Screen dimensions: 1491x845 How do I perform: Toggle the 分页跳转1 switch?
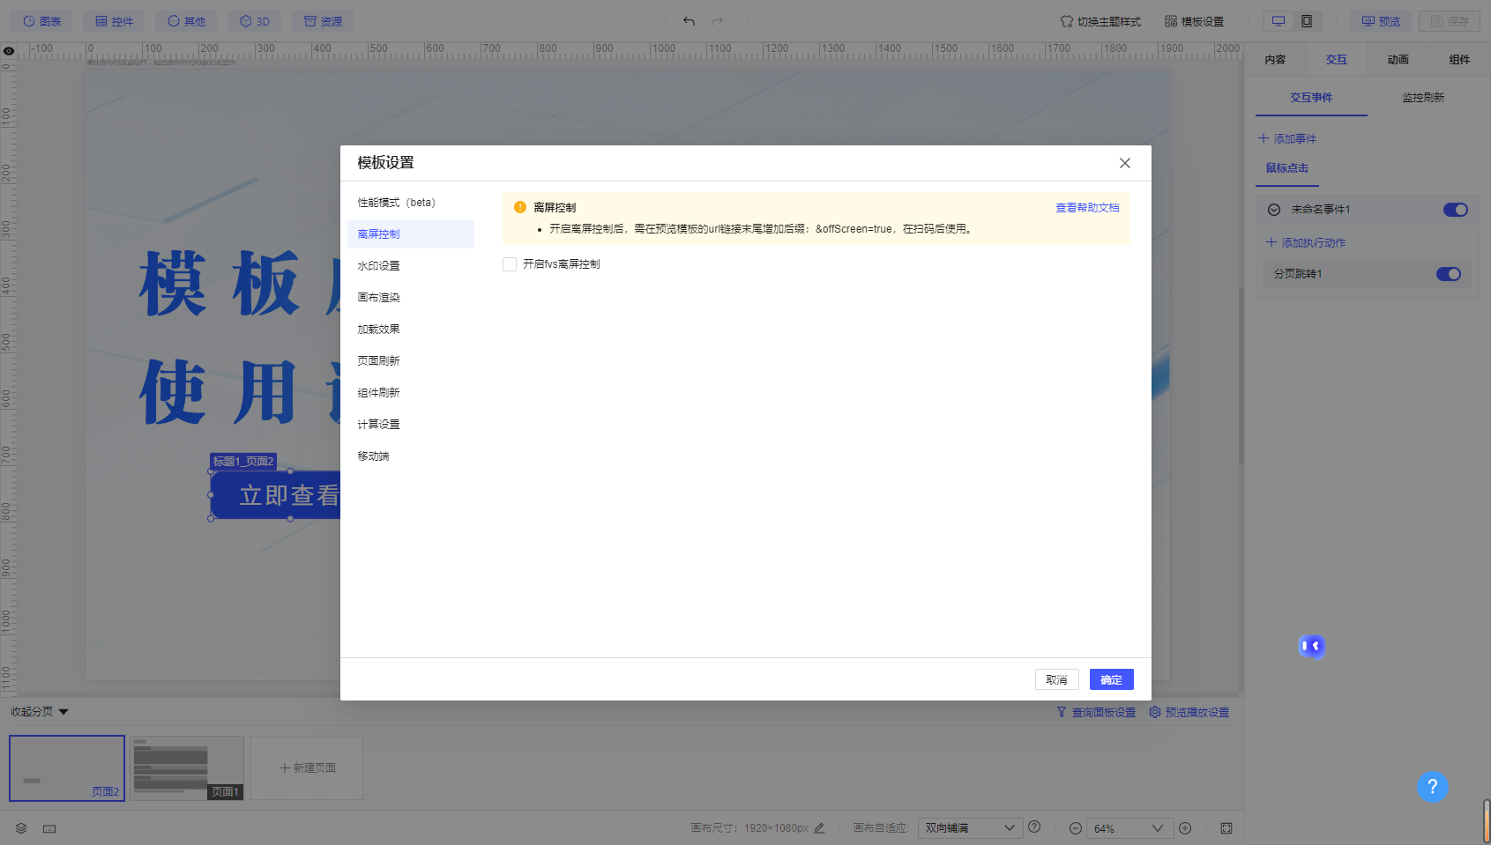pyautogui.click(x=1449, y=274)
